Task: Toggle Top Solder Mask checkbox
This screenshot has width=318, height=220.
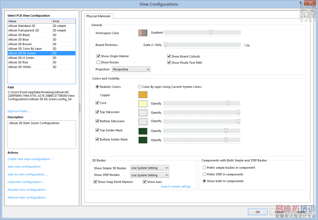Action: 97,130
